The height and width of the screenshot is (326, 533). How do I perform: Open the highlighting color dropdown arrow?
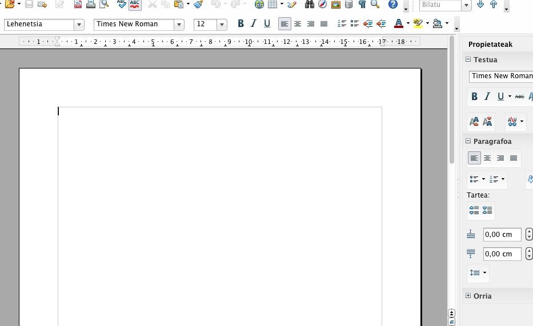[427, 23]
